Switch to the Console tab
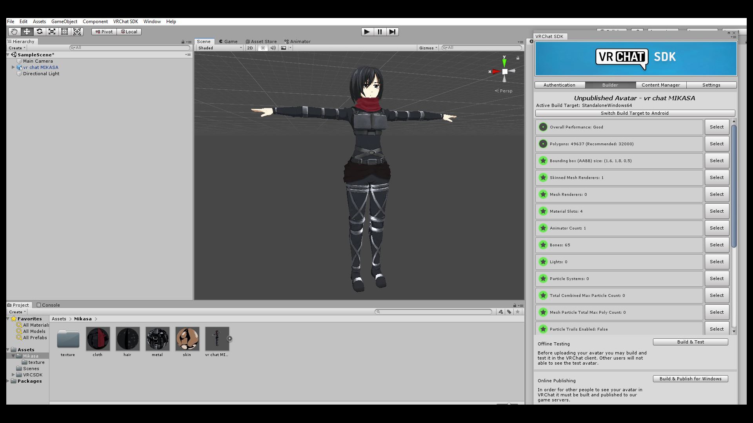This screenshot has height=423, width=753. point(48,305)
